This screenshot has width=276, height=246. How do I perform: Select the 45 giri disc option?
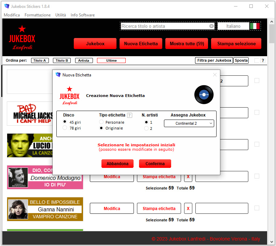point(65,122)
